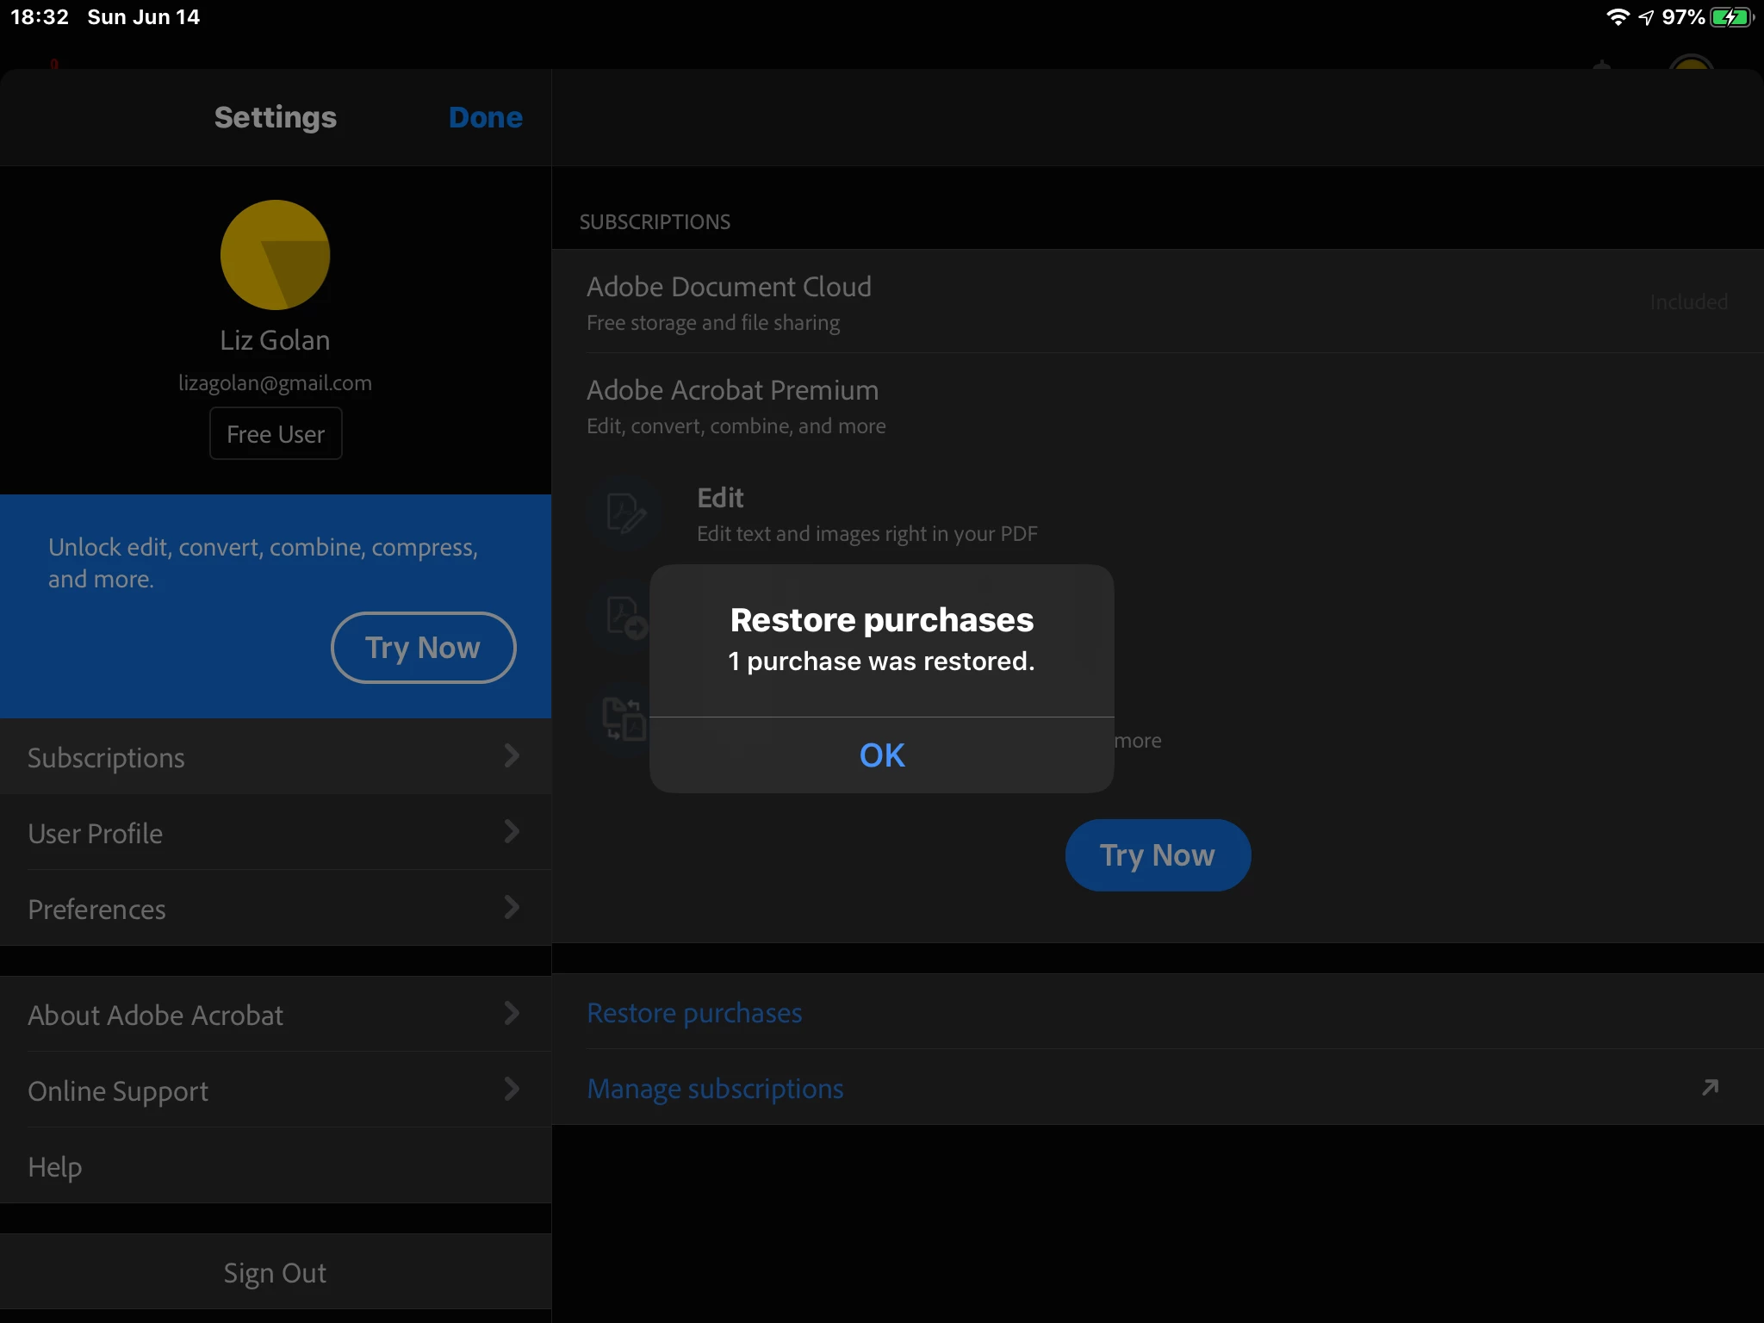Tap the location arrow status icon
Screen dimensions: 1764x1323
click(x=1646, y=17)
